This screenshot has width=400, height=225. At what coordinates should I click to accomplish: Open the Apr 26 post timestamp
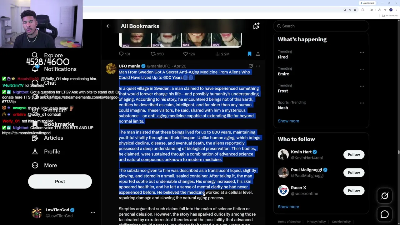(180, 66)
